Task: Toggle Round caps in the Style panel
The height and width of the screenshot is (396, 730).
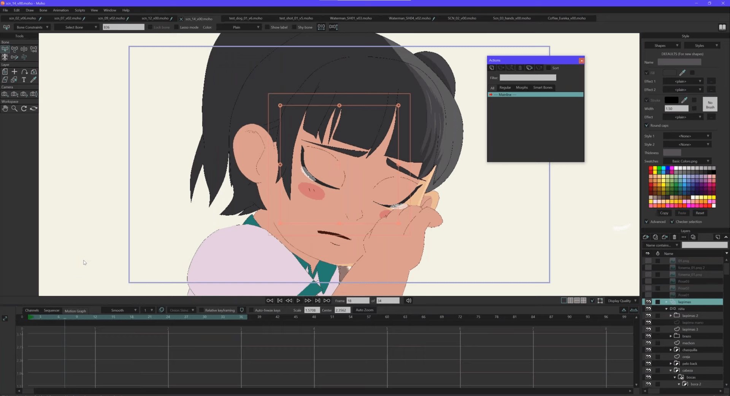Action: (646, 125)
